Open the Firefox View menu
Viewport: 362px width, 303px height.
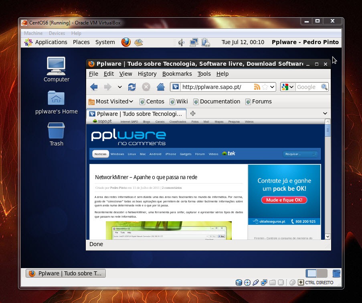click(125, 74)
